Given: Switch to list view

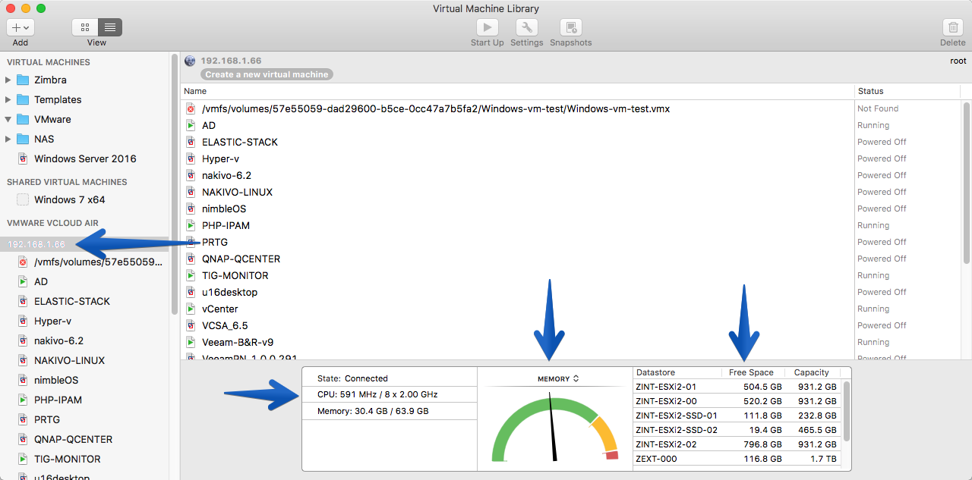Looking at the screenshot, I should [110, 27].
